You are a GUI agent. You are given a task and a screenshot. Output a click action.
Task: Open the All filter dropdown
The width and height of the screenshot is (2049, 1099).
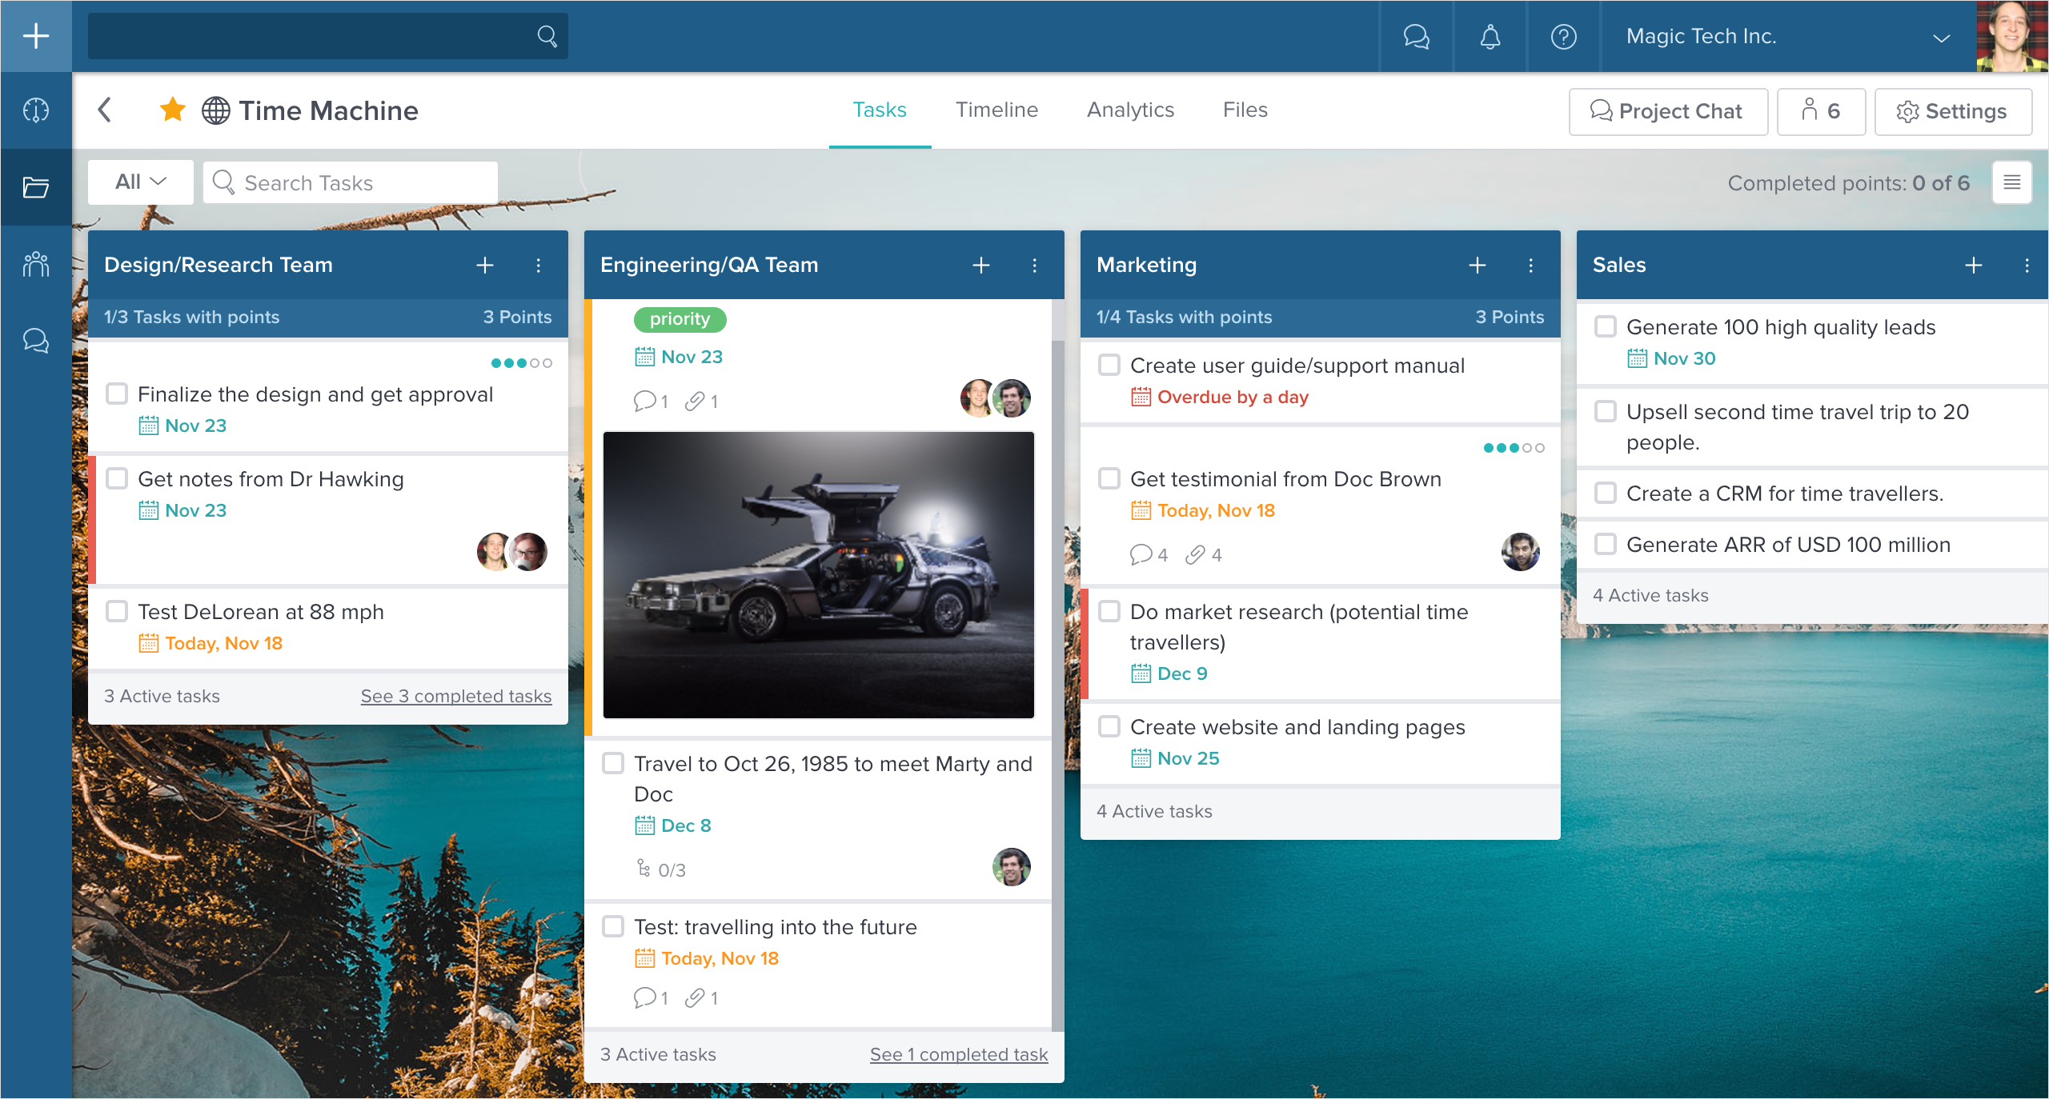pos(138,182)
